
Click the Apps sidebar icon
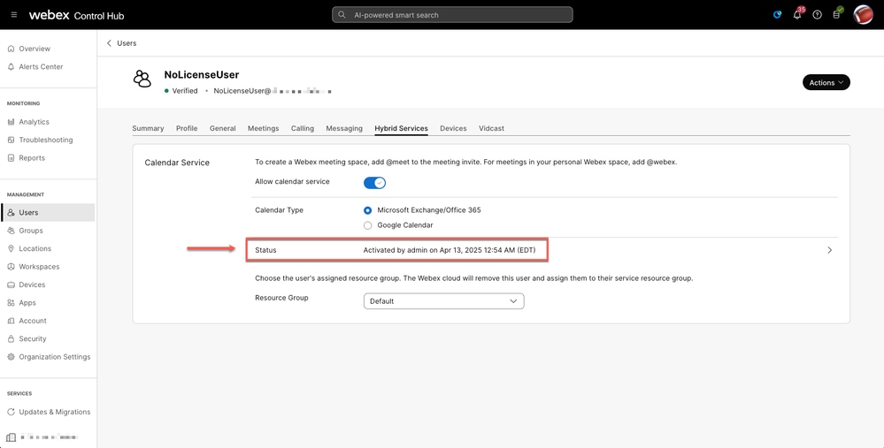point(12,303)
